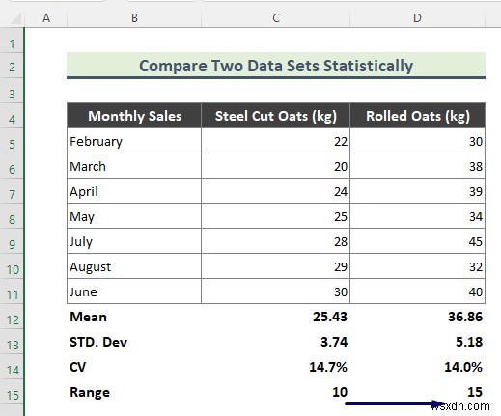
Task: Click the Monthly Sales header cell
Action: 134,116
